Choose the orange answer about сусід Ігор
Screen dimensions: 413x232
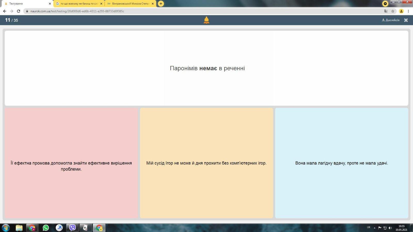(x=206, y=163)
